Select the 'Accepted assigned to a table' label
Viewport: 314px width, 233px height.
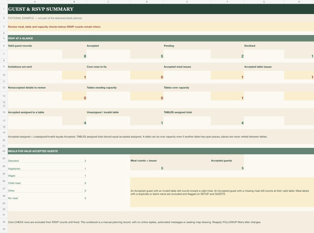pos(26,112)
